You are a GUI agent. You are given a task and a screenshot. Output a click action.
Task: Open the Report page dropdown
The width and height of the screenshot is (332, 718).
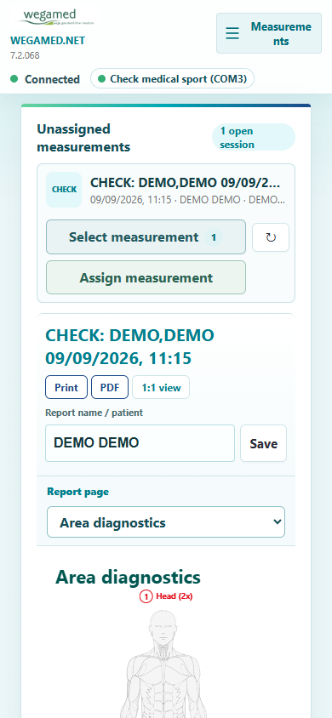[166, 522]
